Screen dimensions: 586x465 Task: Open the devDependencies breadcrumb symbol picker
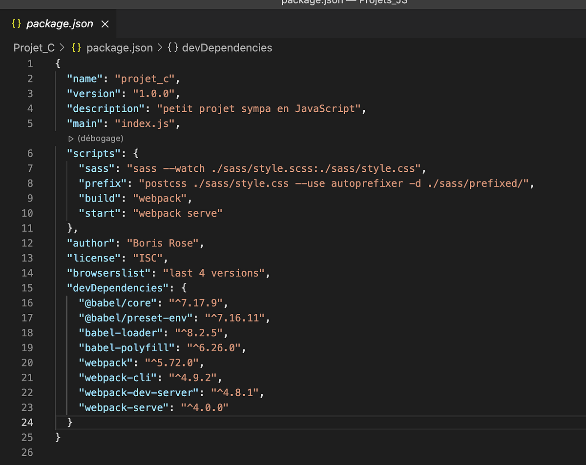click(227, 48)
